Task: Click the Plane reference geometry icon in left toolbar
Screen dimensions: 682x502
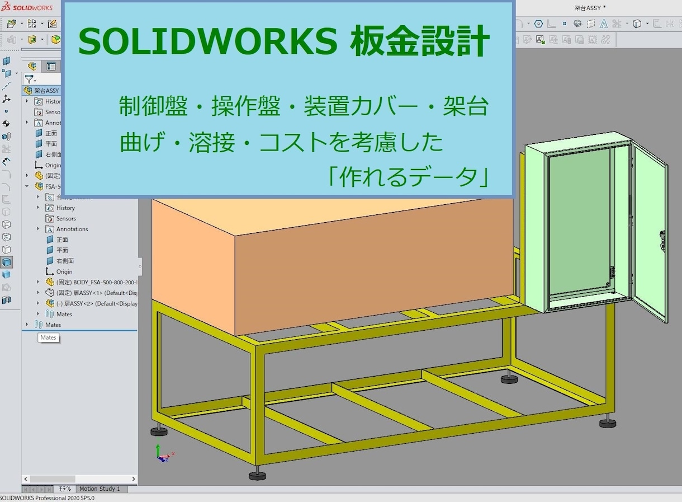Action: [6, 60]
